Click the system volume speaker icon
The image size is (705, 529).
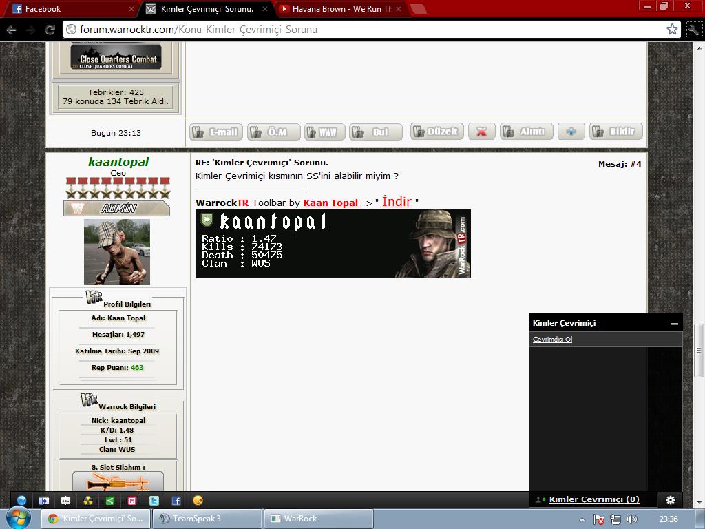631,519
